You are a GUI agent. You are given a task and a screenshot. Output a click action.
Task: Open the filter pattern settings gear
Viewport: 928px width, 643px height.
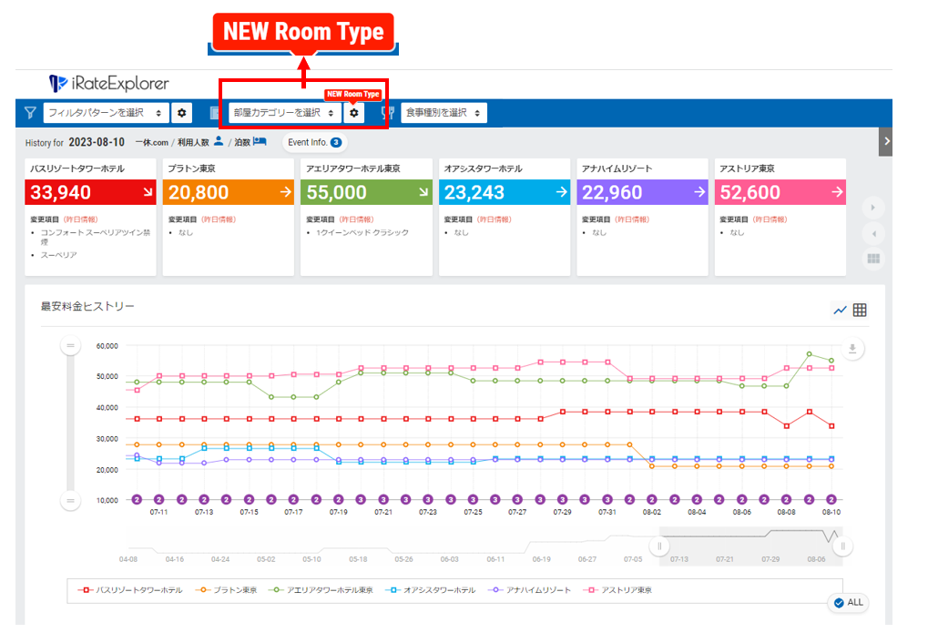pyautogui.click(x=182, y=113)
